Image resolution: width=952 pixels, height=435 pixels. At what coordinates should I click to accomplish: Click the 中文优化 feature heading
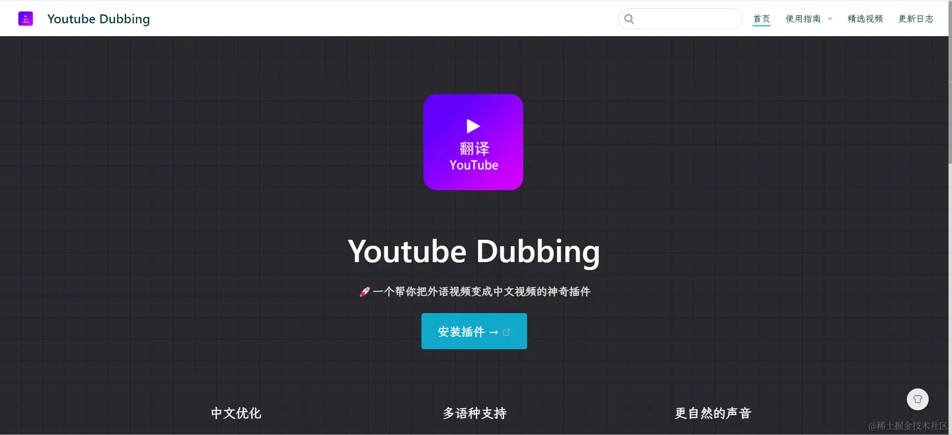click(236, 413)
